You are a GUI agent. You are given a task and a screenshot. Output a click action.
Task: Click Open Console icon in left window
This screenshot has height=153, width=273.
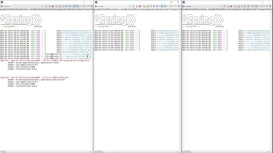point(83,6)
